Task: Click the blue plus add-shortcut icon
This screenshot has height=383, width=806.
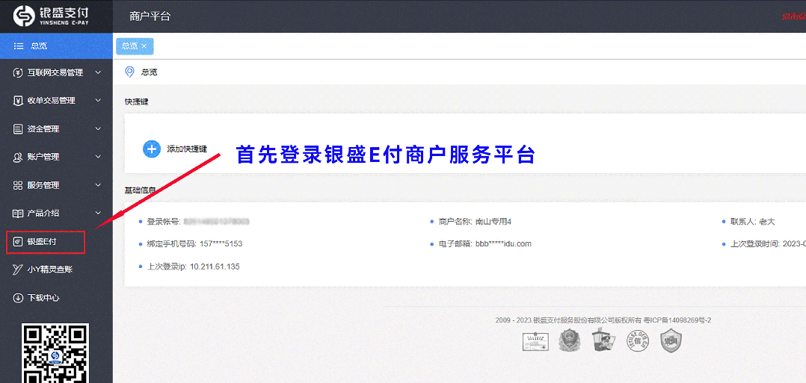Action: coord(152,149)
